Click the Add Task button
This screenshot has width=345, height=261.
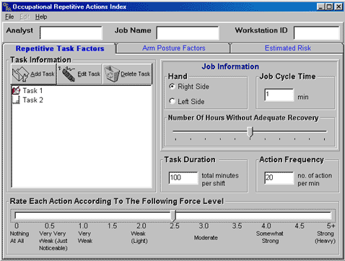(x=34, y=74)
